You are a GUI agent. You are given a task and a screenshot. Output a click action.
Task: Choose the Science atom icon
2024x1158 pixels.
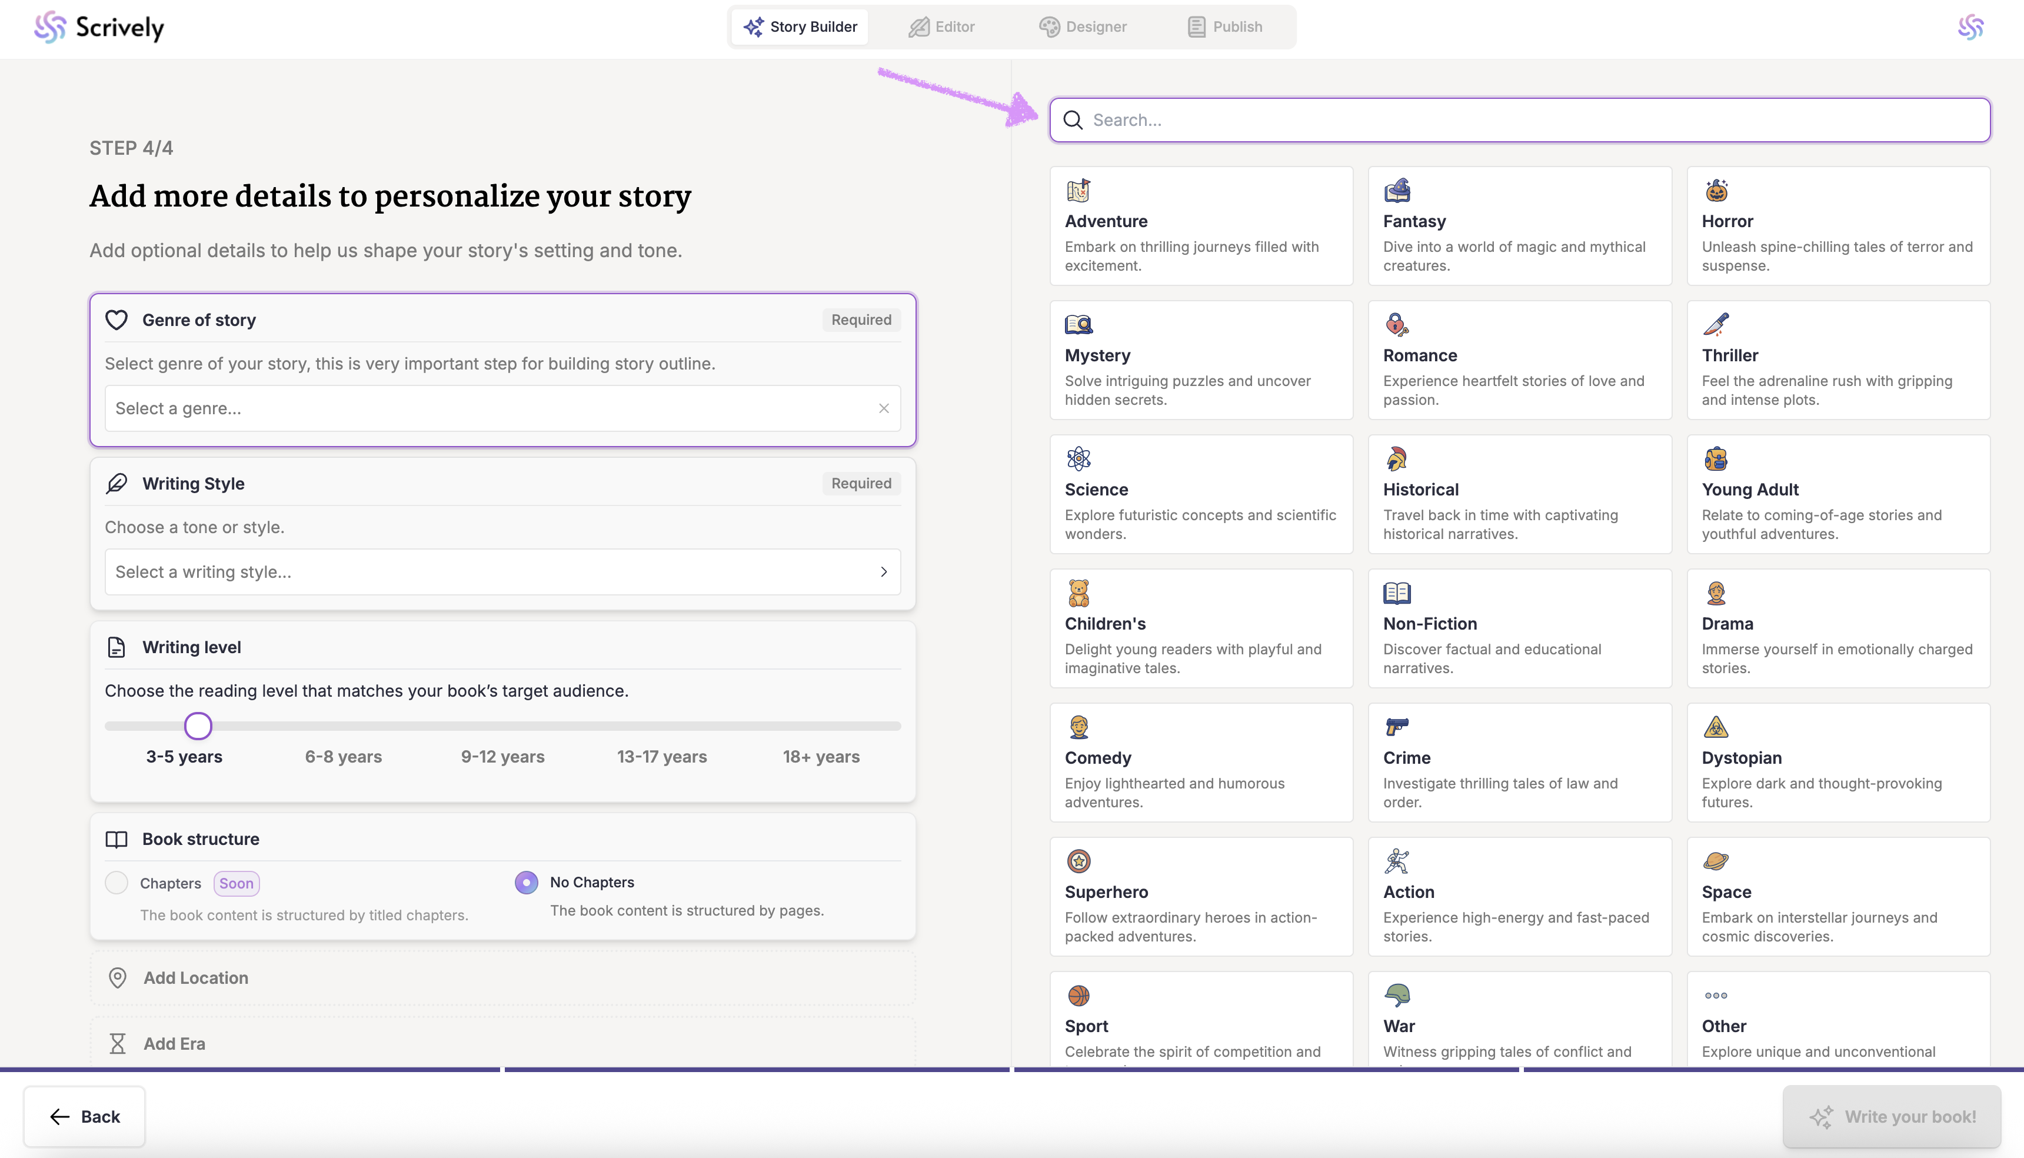[x=1078, y=459]
